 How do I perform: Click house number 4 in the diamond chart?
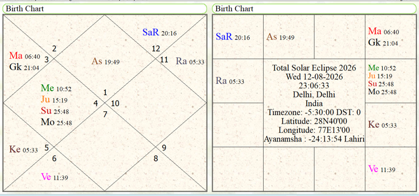coord(96,103)
